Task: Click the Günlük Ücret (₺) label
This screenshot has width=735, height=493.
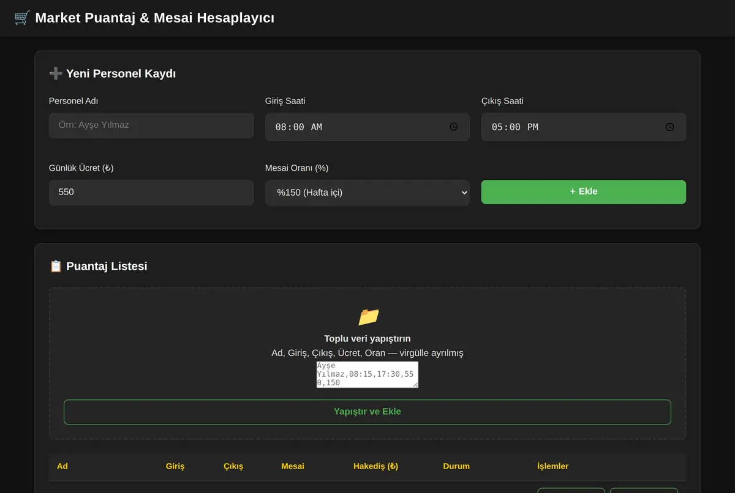Action: (81, 168)
